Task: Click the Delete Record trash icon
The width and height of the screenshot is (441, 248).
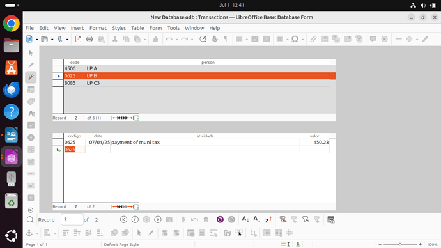Action: 206,220
